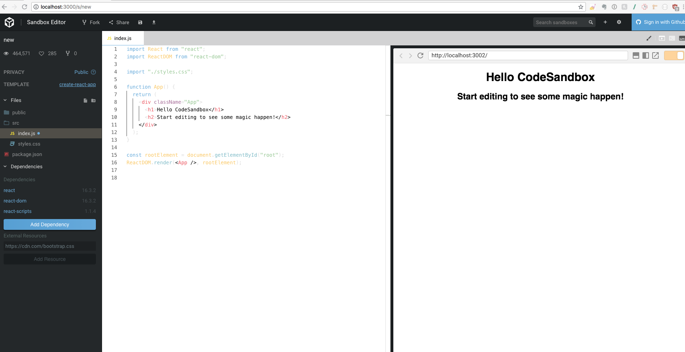Click the Evernote elephant extension icon
Image resolution: width=685 pixels, height=352 pixels.
[604, 7]
